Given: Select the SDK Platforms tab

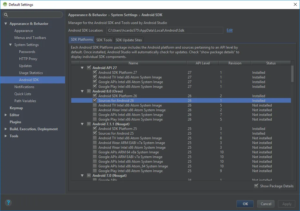Looking at the screenshot, I should 82,40.
